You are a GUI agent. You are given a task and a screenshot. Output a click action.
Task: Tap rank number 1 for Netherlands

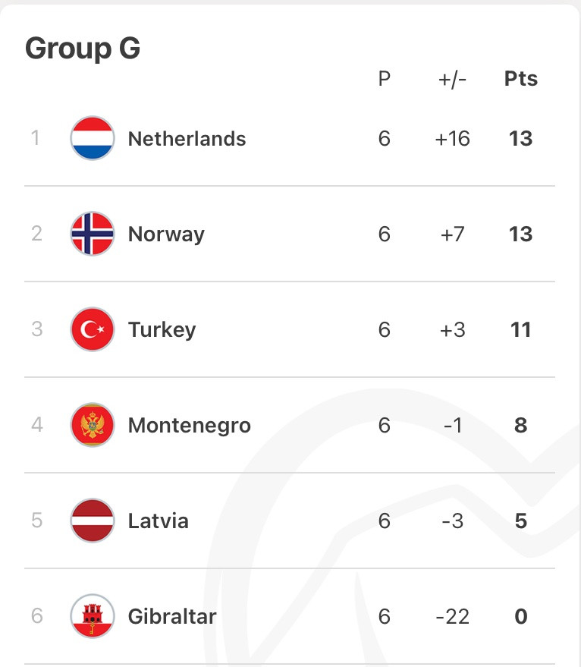tap(36, 138)
